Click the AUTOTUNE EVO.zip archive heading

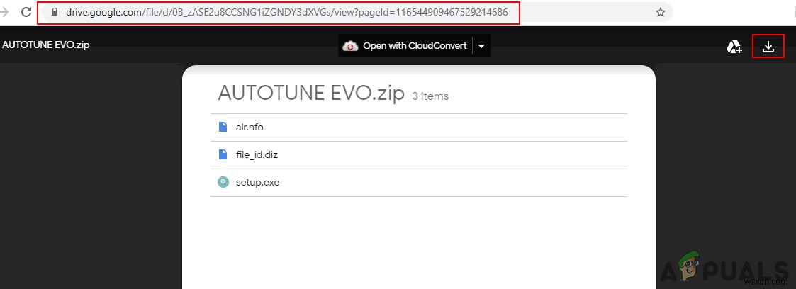point(311,93)
